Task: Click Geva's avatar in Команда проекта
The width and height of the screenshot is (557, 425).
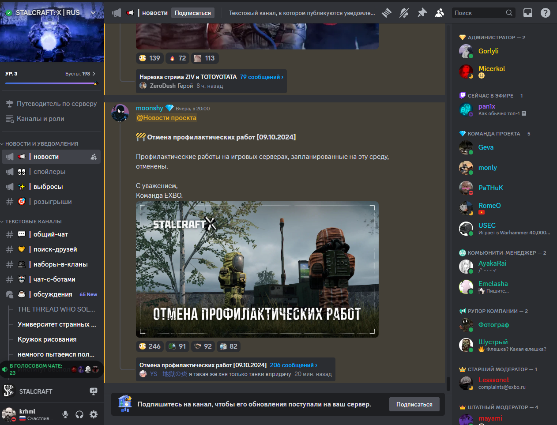Action: pyautogui.click(x=466, y=147)
